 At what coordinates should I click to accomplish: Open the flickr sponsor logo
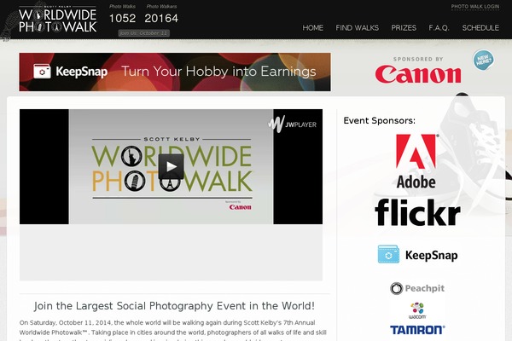pos(417,212)
